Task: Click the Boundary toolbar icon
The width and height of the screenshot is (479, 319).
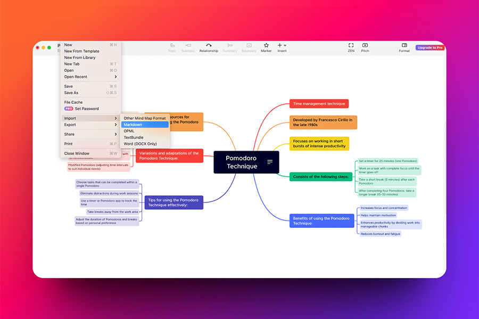Action: 249,46
